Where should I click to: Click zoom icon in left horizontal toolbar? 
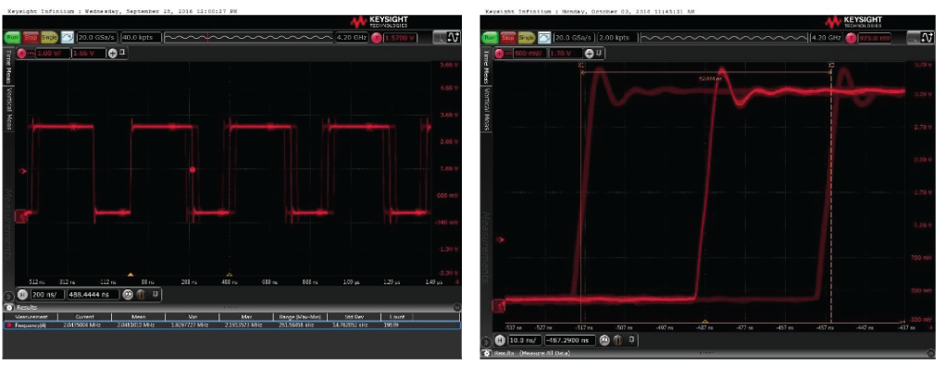click(141, 295)
